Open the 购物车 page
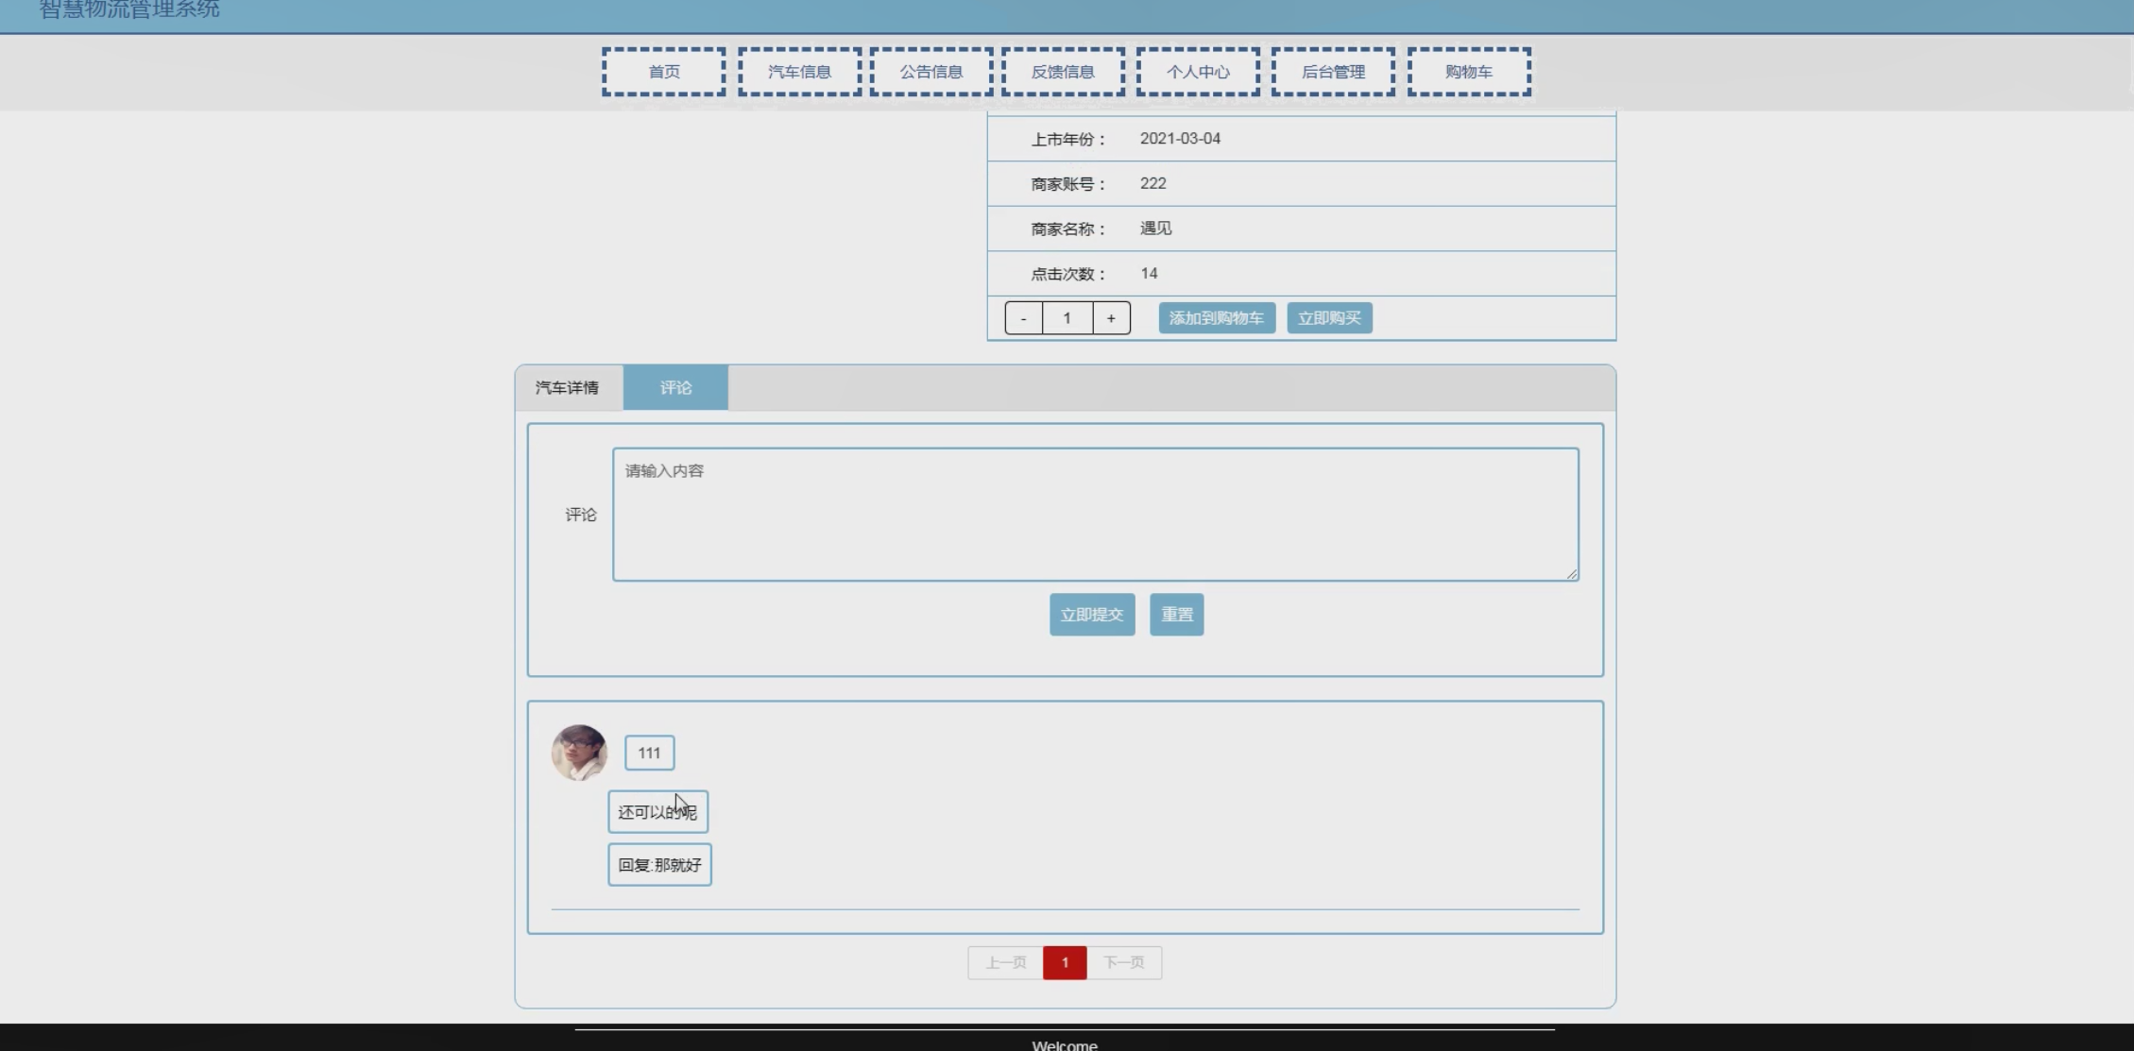Screen dimensions: 2134x1051 (1469, 72)
